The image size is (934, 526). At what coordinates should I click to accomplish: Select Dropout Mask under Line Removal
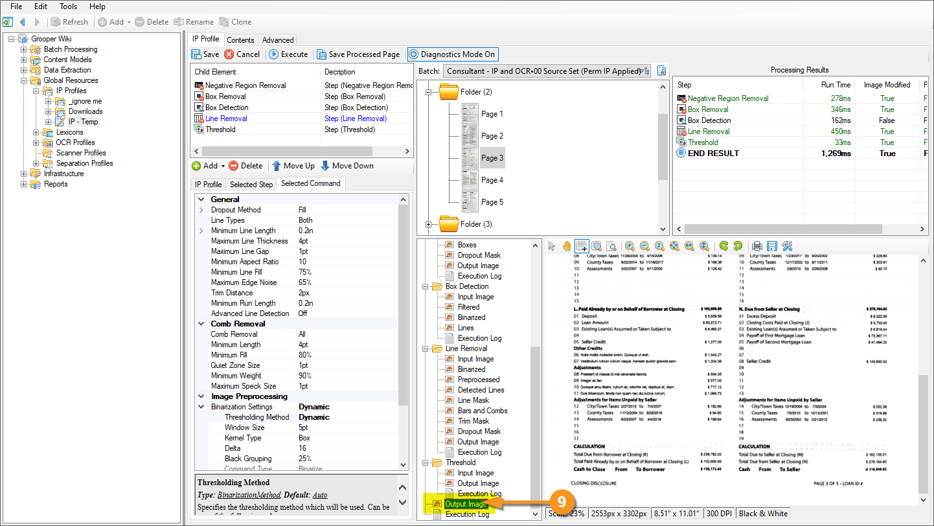pyautogui.click(x=479, y=431)
